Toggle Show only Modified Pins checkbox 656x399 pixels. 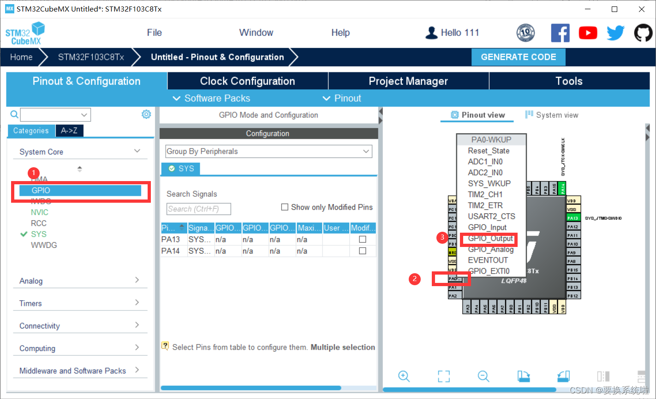click(285, 207)
